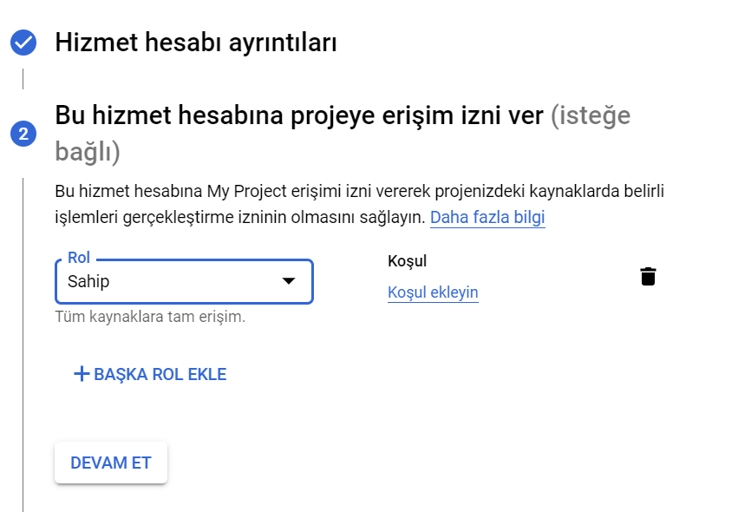Add another role with BAŞKA ROL EKLE

coord(150,374)
